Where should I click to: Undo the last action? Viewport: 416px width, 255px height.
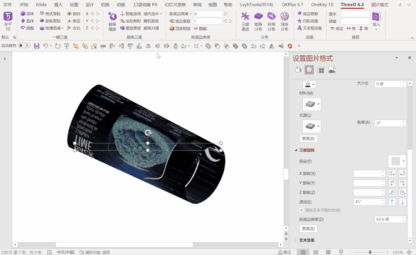(45, 46)
